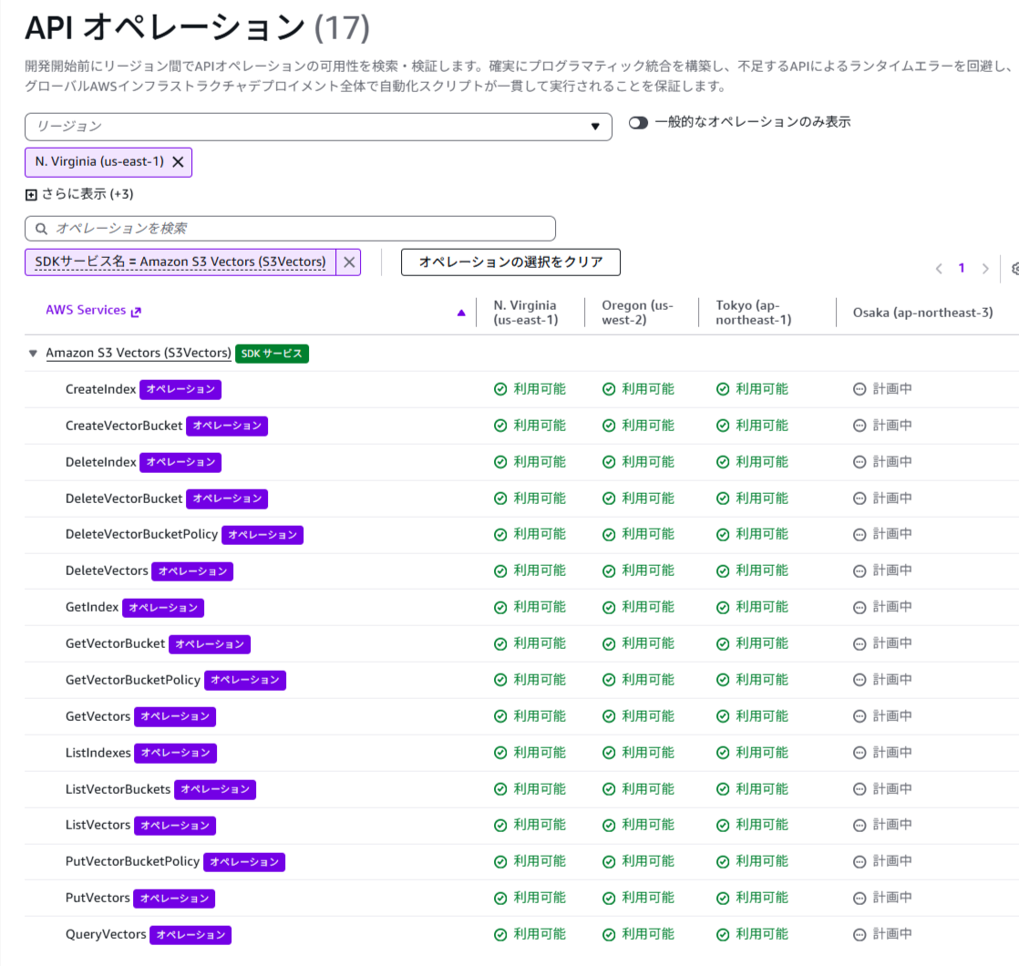Select the GetVectors operation name
Viewport: 1019px width, 966px height.
point(98,716)
